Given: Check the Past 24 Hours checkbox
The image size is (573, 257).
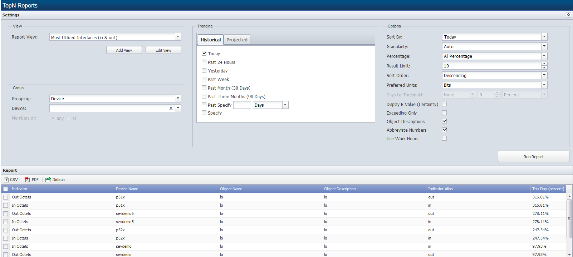Looking at the screenshot, I should [x=204, y=62].
